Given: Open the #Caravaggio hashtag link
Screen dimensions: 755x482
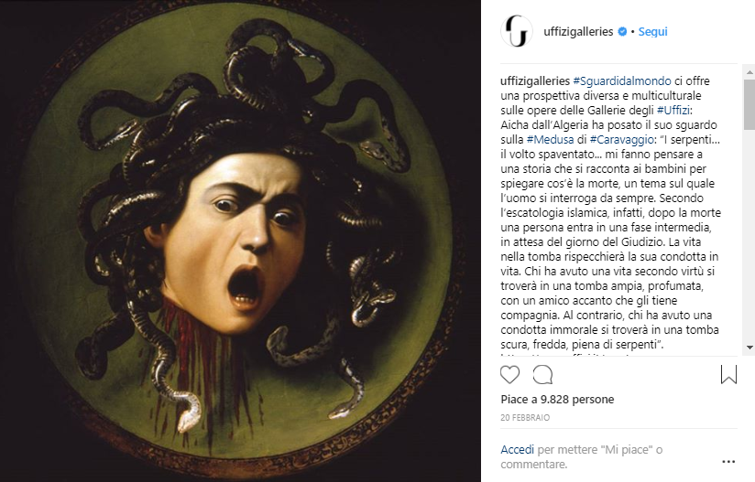Looking at the screenshot, I should (x=621, y=139).
